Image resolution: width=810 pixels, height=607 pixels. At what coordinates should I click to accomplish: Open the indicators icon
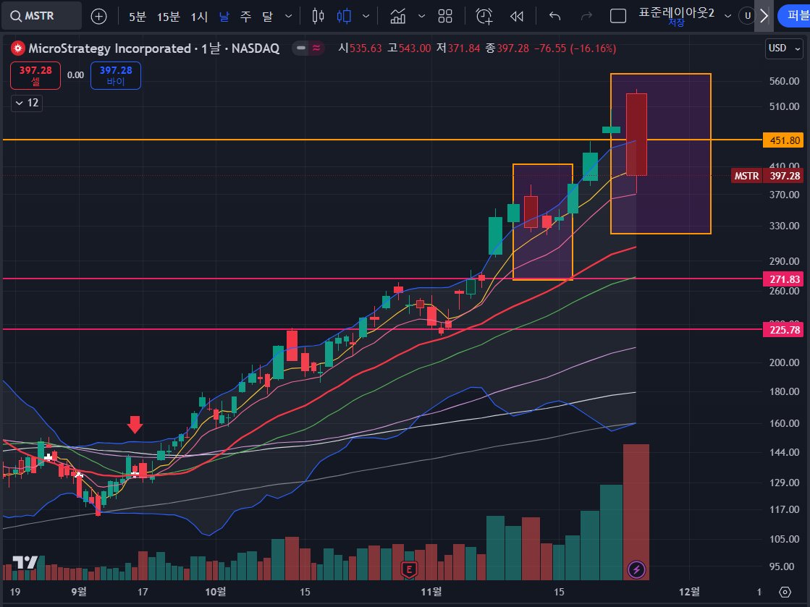tap(398, 17)
